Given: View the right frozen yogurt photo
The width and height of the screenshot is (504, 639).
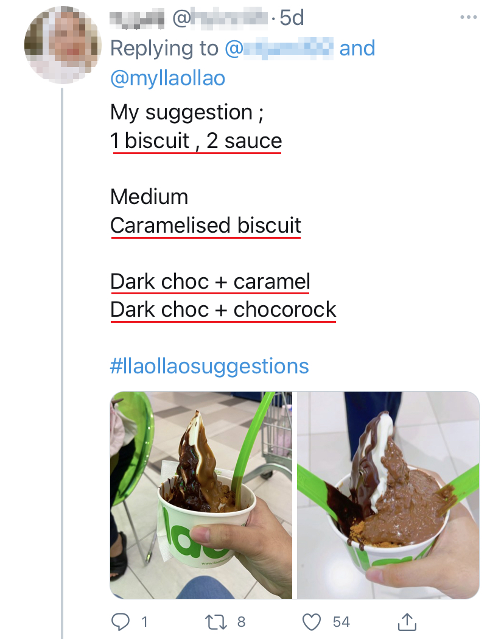Looking at the screenshot, I should coord(388,495).
